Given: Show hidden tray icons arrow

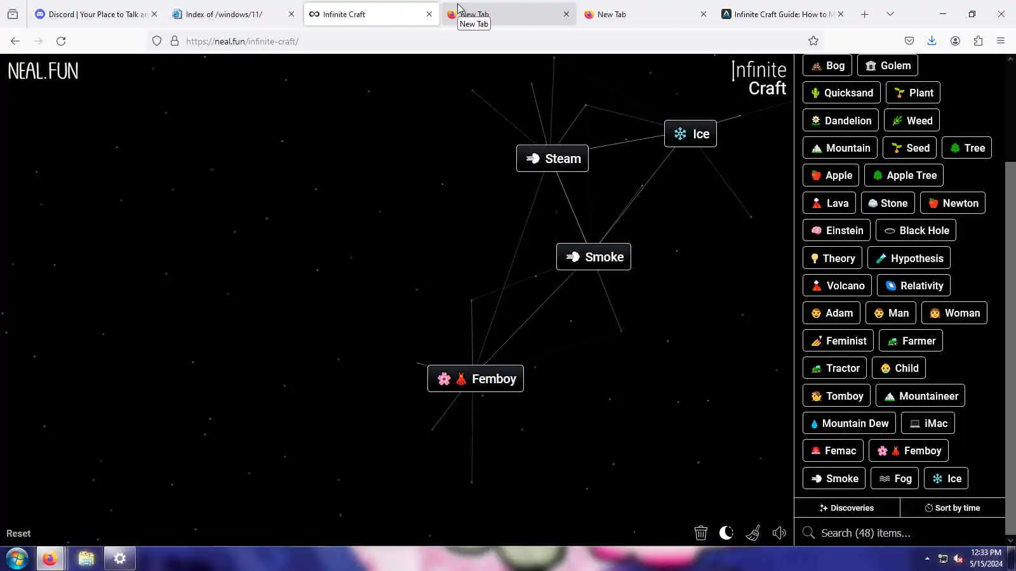Looking at the screenshot, I should pos(927,558).
